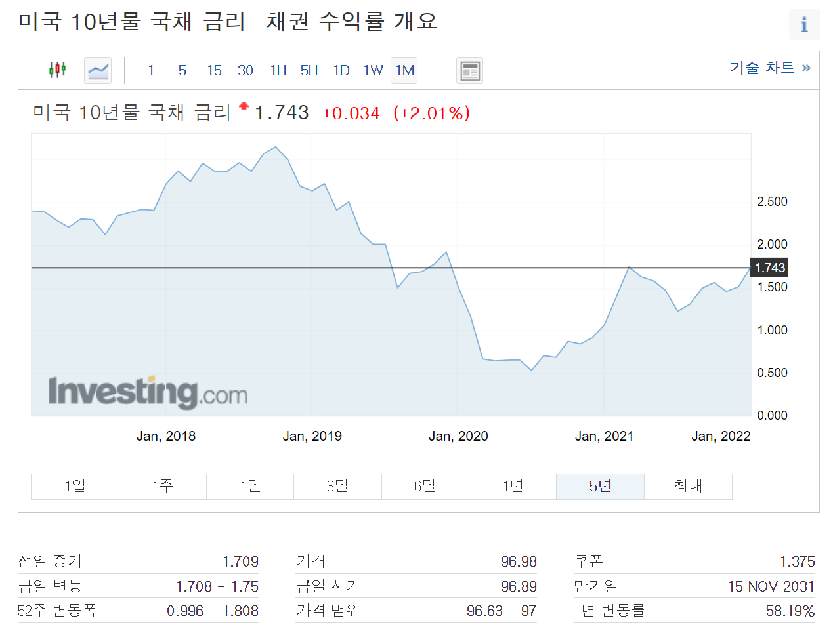The image size is (833, 627).
Task: Click the (+2.01%) percent change
Action: pos(432,113)
